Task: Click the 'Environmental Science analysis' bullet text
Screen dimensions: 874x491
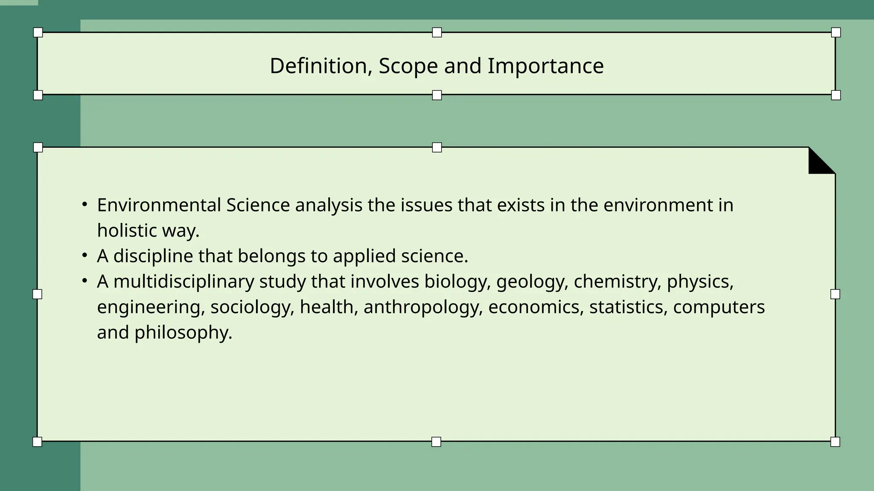Action: coord(415,217)
